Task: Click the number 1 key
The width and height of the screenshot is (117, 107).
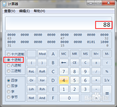Action: 64,89
